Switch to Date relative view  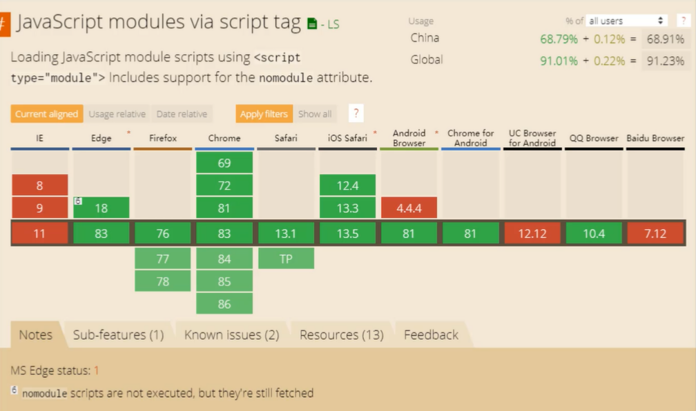tap(182, 114)
